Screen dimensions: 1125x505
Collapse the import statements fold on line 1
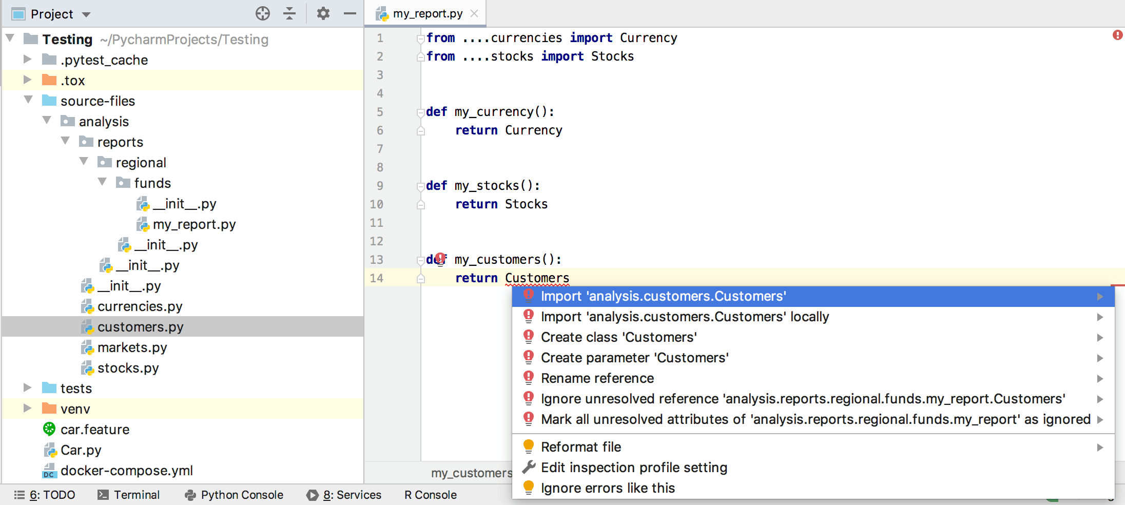(x=421, y=38)
